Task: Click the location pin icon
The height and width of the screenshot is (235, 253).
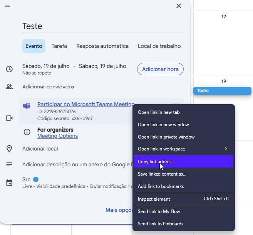Action: [9, 149]
